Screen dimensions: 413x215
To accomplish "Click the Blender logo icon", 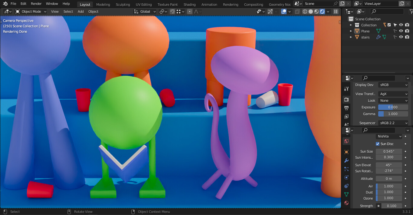I will tap(5, 4).
